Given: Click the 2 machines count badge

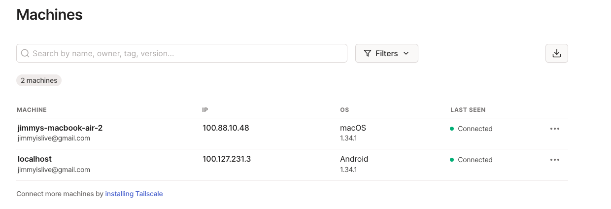Looking at the screenshot, I should (39, 80).
